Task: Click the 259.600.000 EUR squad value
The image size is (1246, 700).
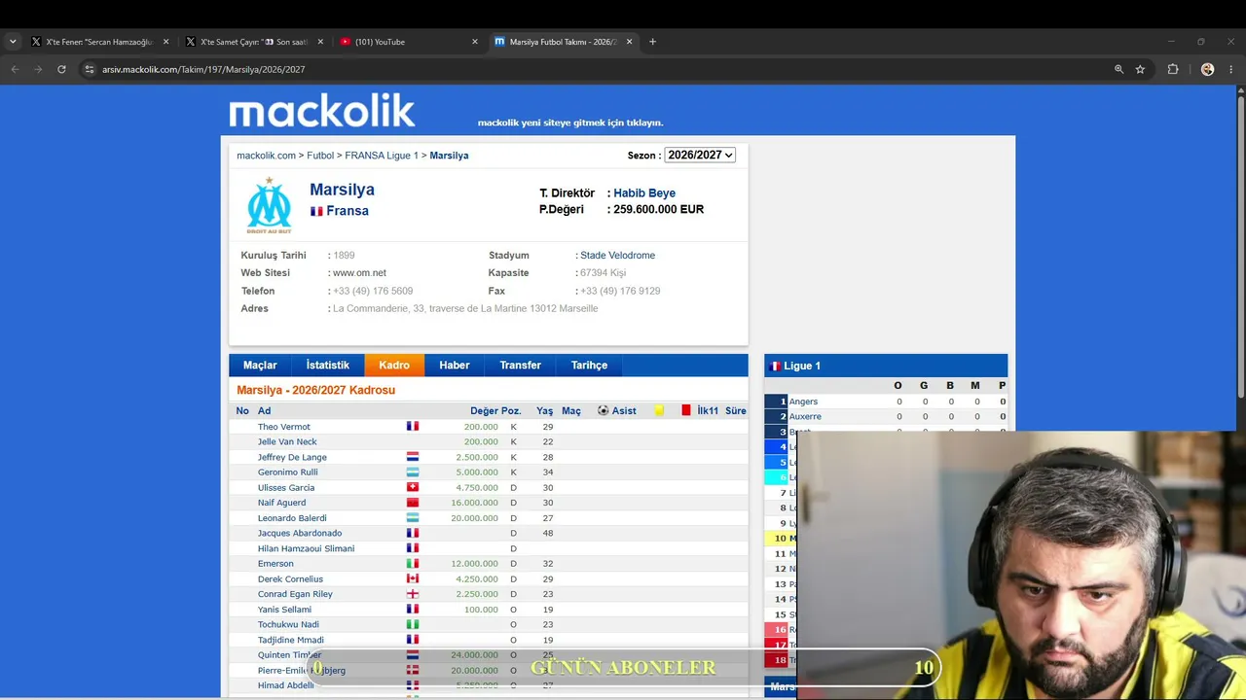Action: click(x=658, y=210)
